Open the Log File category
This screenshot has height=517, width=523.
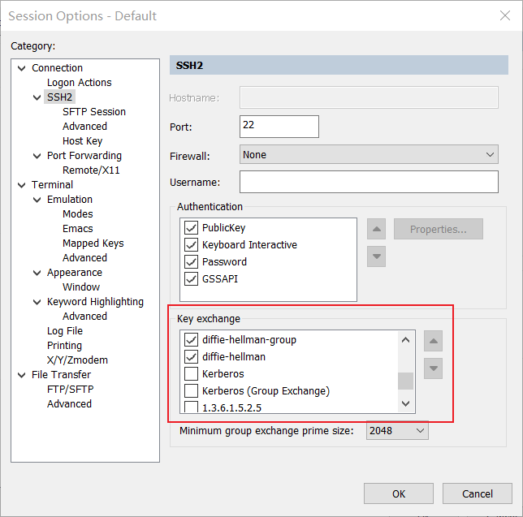click(65, 331)
